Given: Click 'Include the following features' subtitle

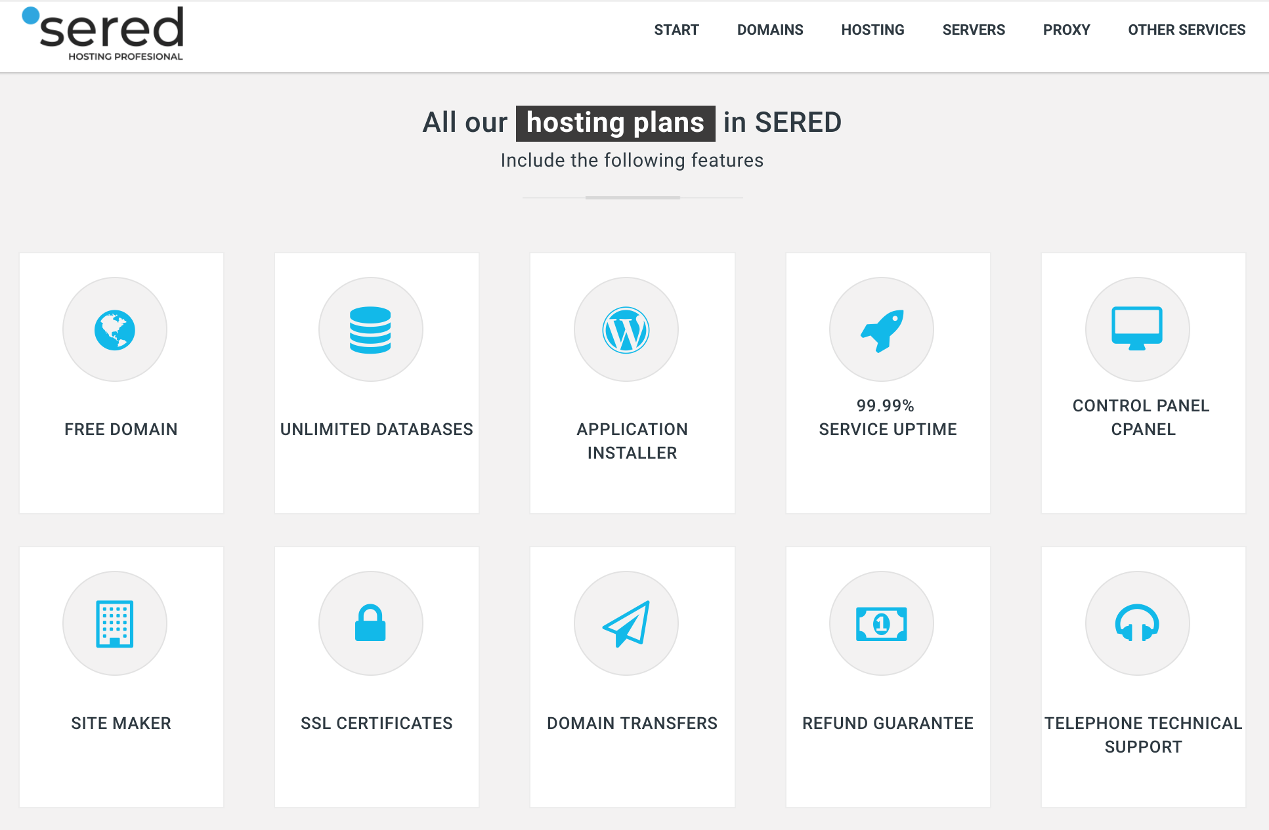Looking at the screenshot, I should [x=632, y=161].
